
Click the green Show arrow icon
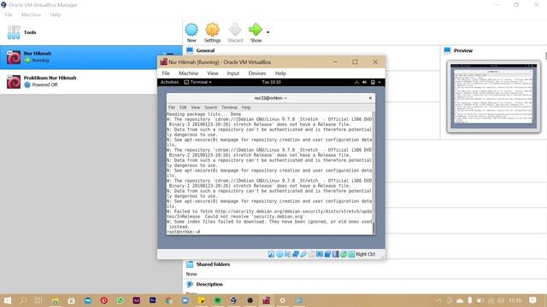pos(256,30)
